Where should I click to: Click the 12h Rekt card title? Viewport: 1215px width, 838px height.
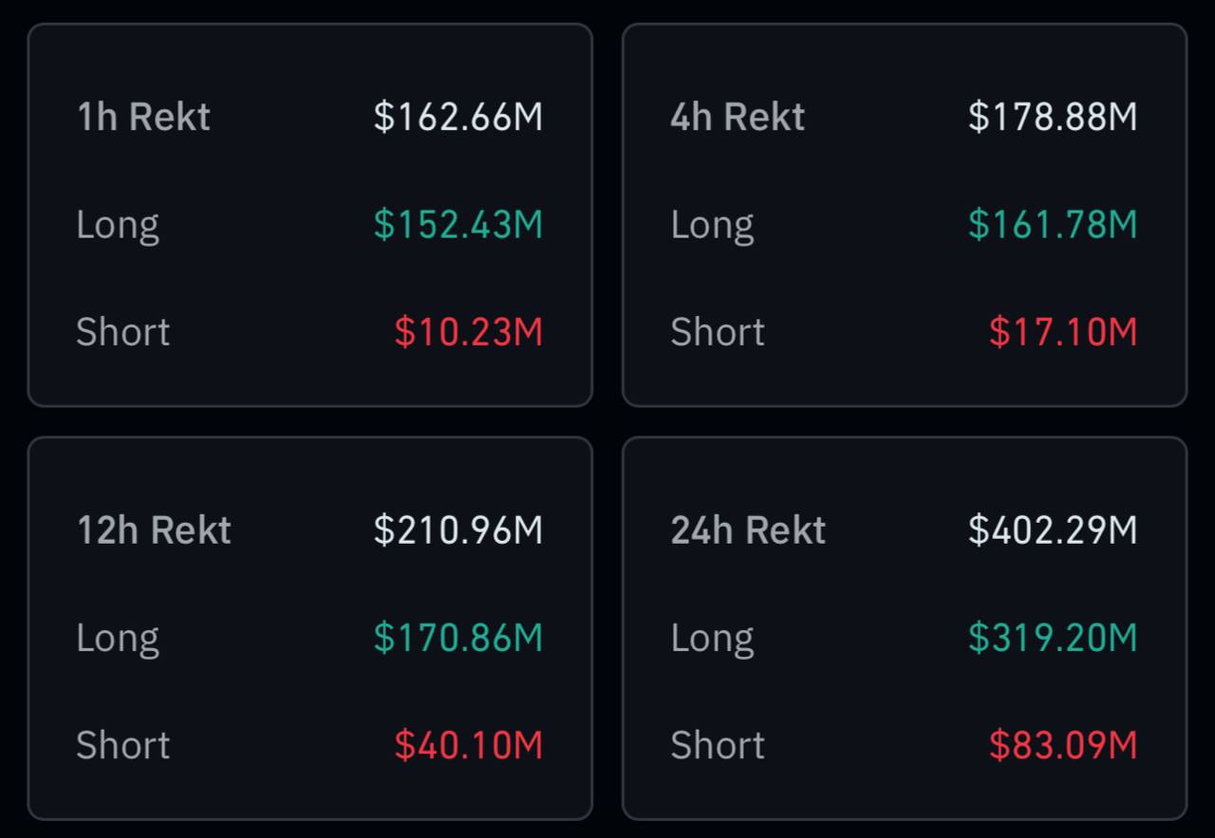point(154,530)
